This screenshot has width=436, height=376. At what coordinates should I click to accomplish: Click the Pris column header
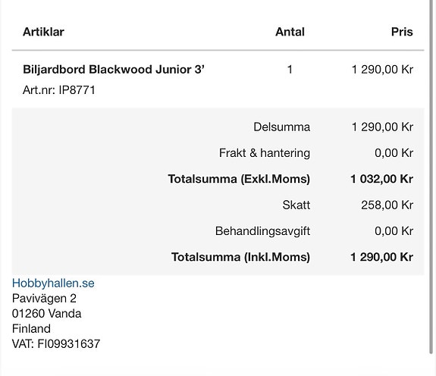tap(402, 32)
